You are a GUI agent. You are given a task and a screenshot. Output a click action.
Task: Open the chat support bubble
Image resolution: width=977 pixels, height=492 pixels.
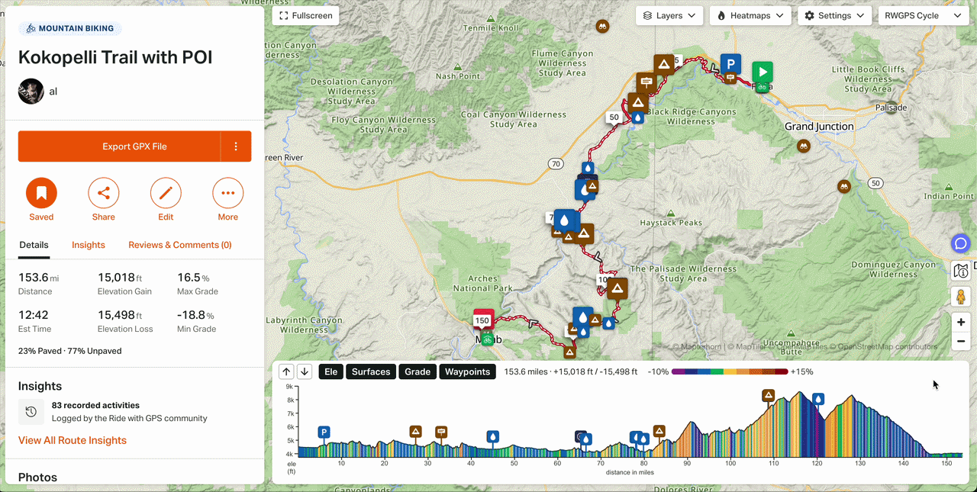click(960, 243)
